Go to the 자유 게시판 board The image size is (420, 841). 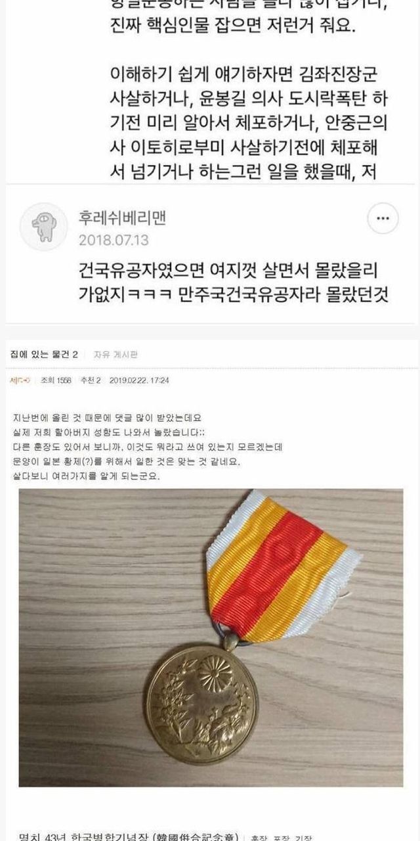[115, 354]
